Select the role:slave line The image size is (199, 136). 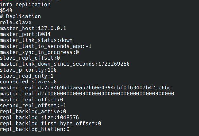point(15,22)
